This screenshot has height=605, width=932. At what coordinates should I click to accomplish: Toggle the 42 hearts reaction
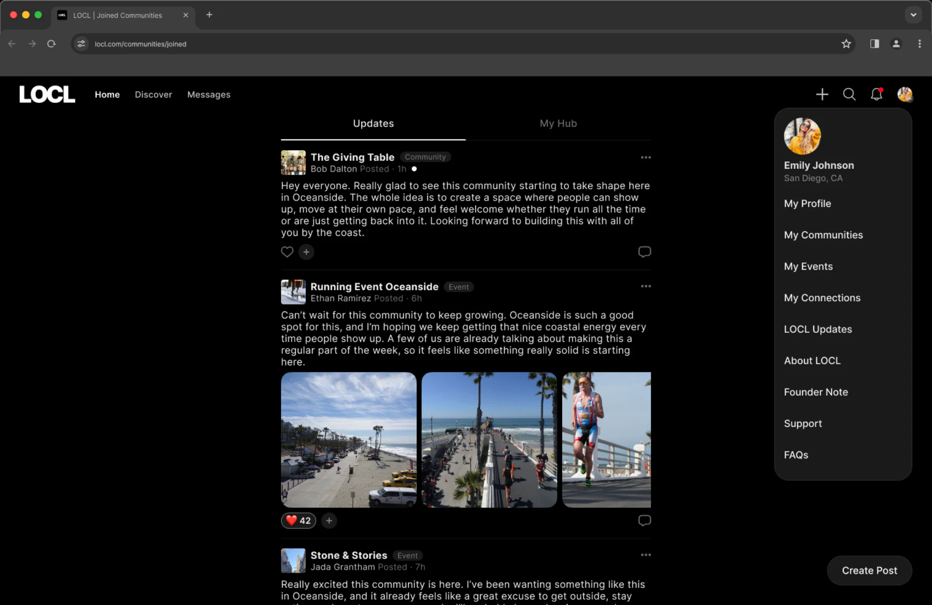tap(298, 520)
